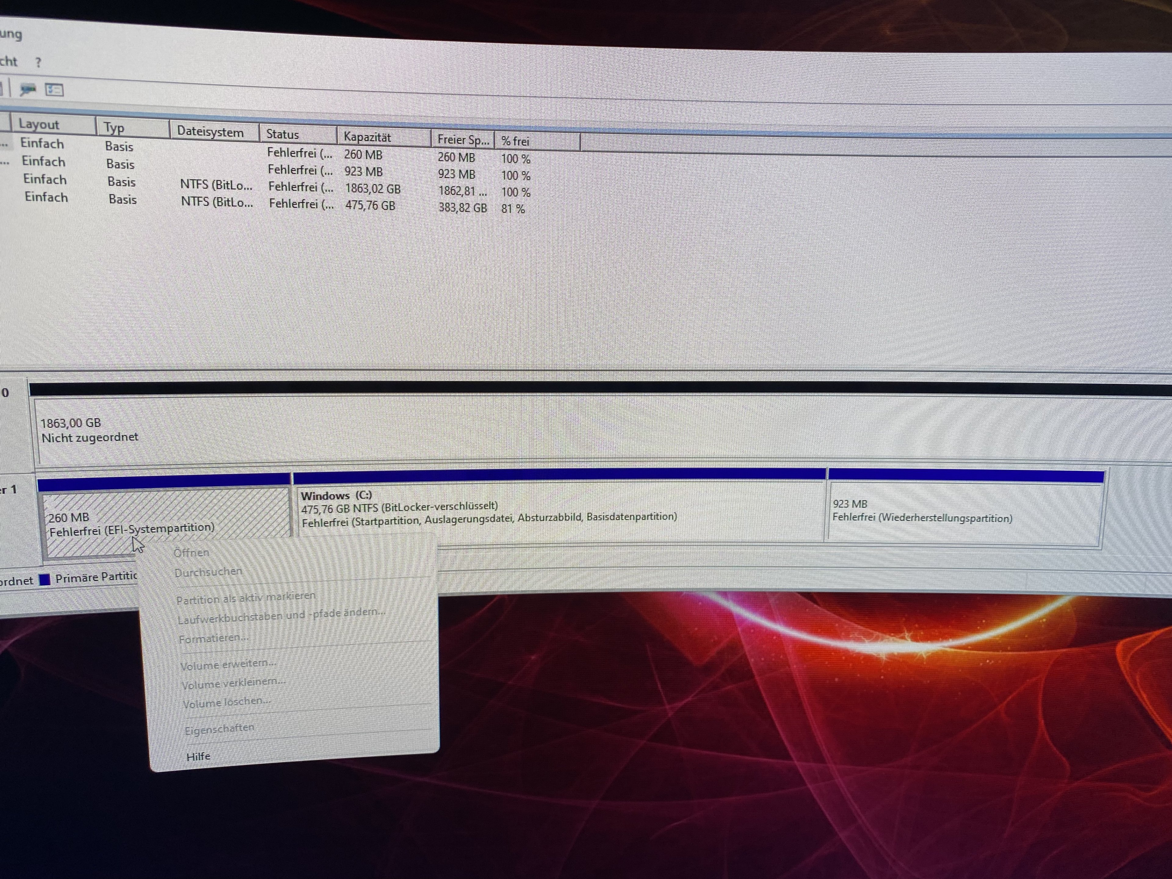
Task: Sort volumes by the Kapazität column
Action: pyautogui.click(x=367, y=137)
